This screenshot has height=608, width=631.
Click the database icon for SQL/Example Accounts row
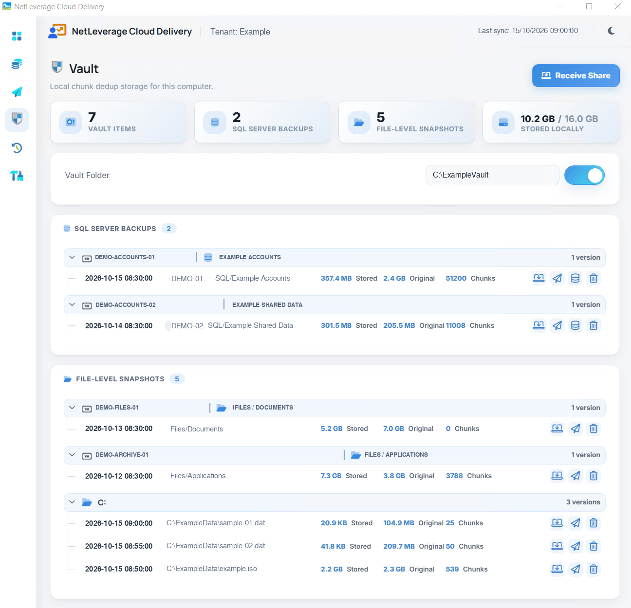575,278
